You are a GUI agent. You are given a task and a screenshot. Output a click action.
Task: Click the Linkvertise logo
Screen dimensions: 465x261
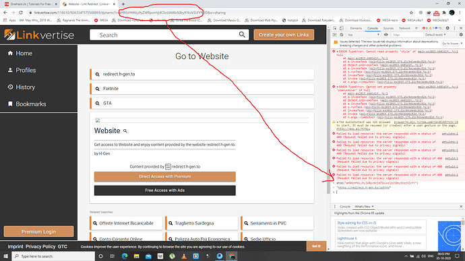(x=39, y=34)
